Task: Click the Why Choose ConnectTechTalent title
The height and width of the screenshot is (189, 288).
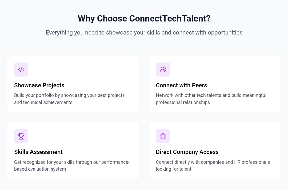Action: (144, 19)
